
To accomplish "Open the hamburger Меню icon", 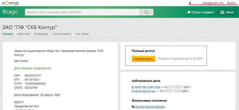I will click(222, 12).
